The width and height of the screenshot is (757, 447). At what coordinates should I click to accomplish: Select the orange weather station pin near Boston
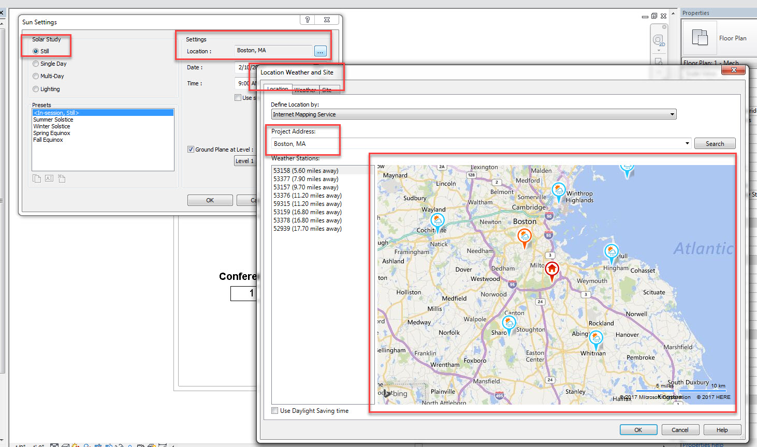525,236
